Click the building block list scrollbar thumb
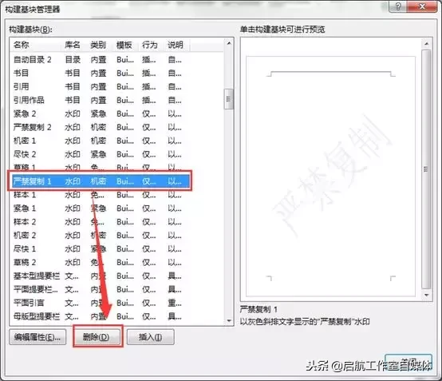442x381 pixels. [x=229, y=99]
